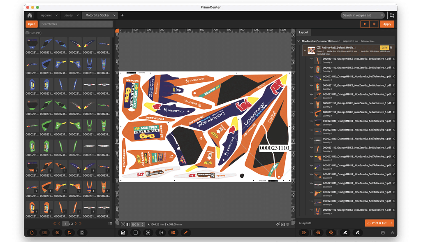Click the page number field showing 1
Screen dimensions: 421x242
pos(65,223)
